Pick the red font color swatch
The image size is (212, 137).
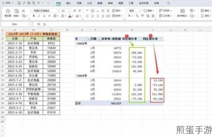(x=70, y=16)
